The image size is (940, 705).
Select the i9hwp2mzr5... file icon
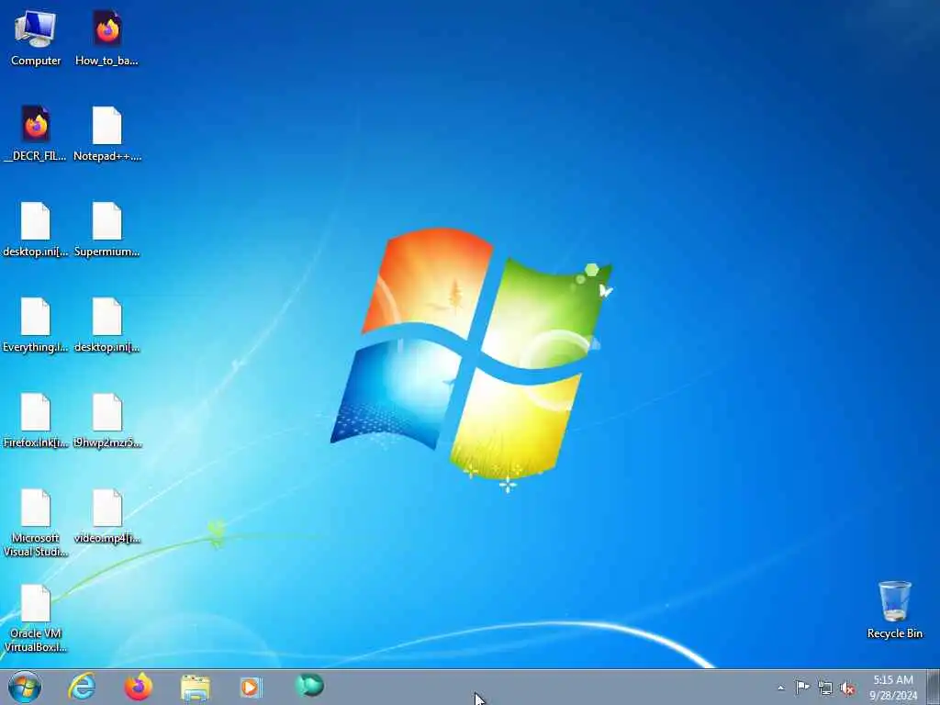pyautogui.click(x=107, y=420)
